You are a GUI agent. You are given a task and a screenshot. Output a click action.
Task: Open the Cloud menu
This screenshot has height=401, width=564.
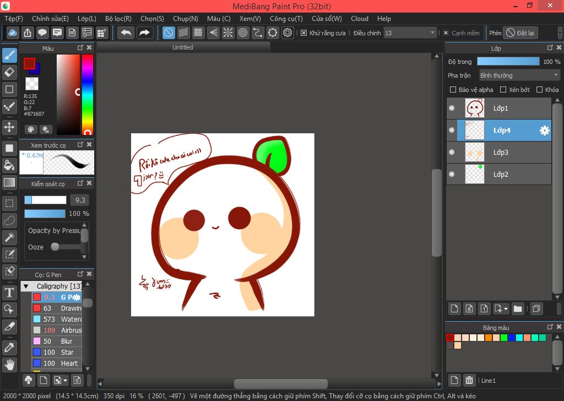pos(359,19)
